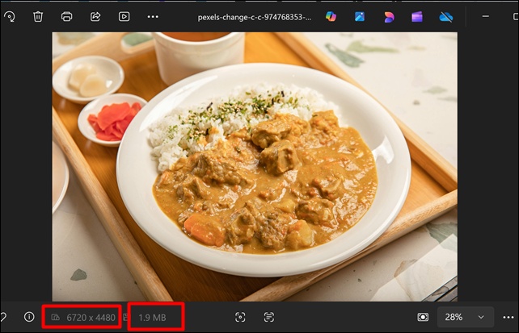Delete the photo with the trash icon

click(38, 16)
